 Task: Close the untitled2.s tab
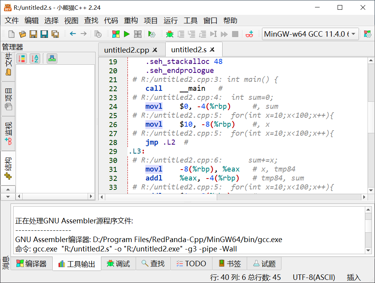coord(212,50)
